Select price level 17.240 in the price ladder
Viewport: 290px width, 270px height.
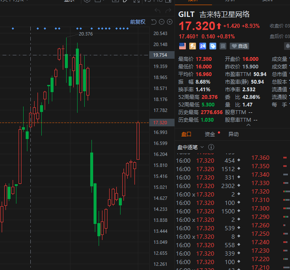(x=260, y=242)
